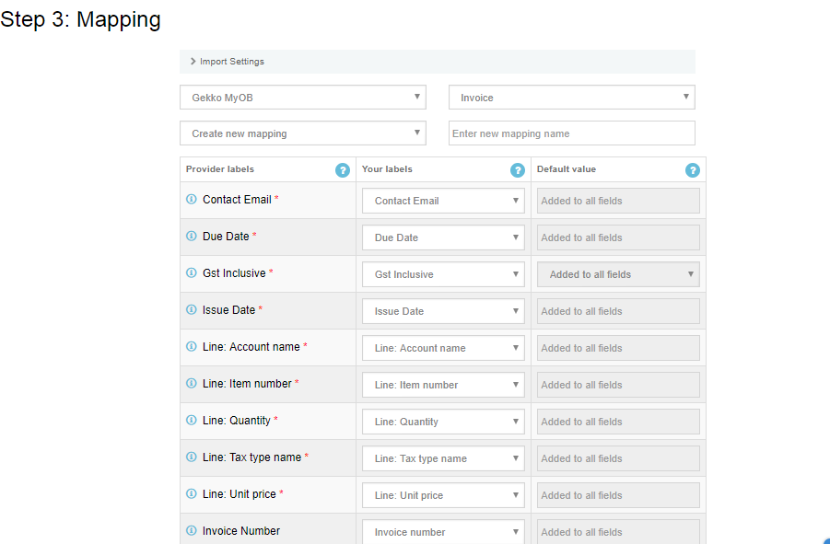Click the info icon beside Contact Email
This screenshot has height=544, width=830.
coord(192,199)
